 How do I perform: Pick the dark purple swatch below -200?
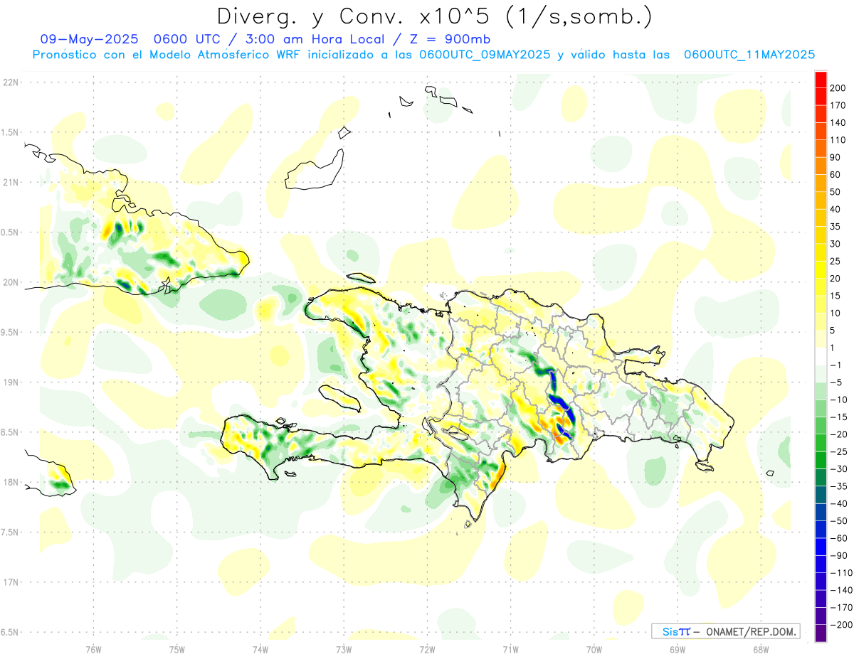(x=821, y=633)
